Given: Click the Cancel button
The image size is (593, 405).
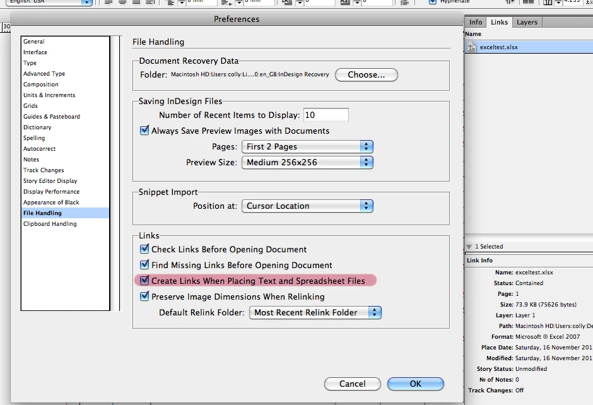Looking at the screenshot, I should point(352,384).
